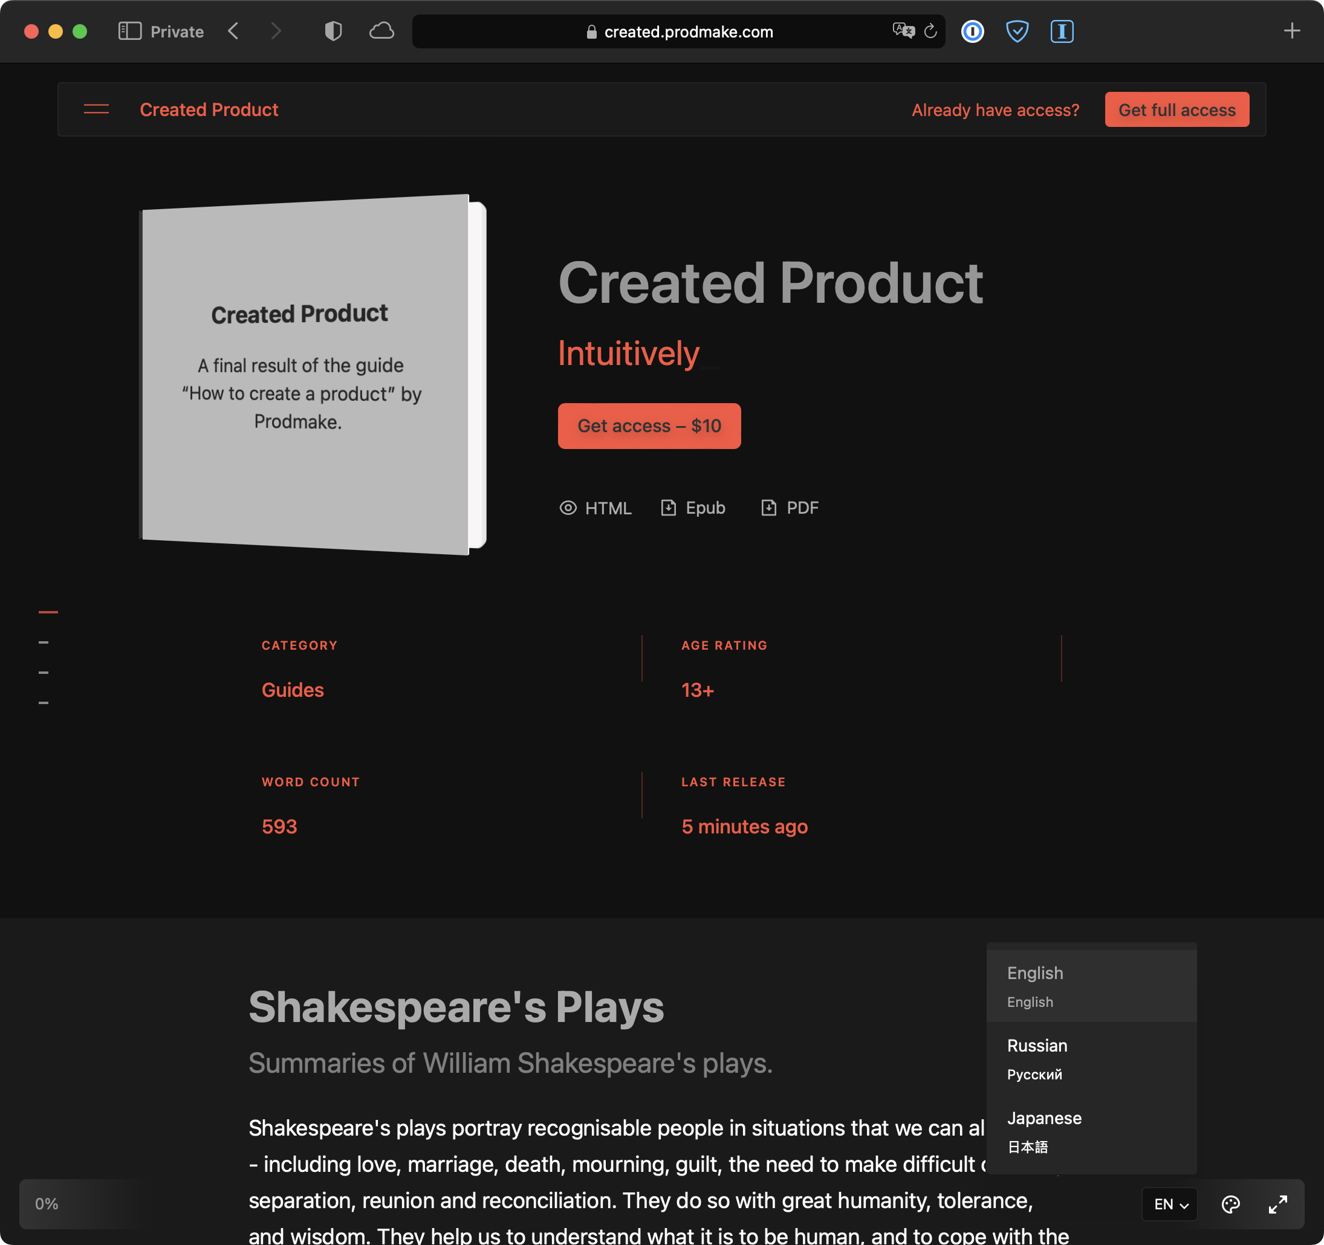Screen dimensions: 1324x1245
Task: Click Already have access? link
Action: [995, 110]
